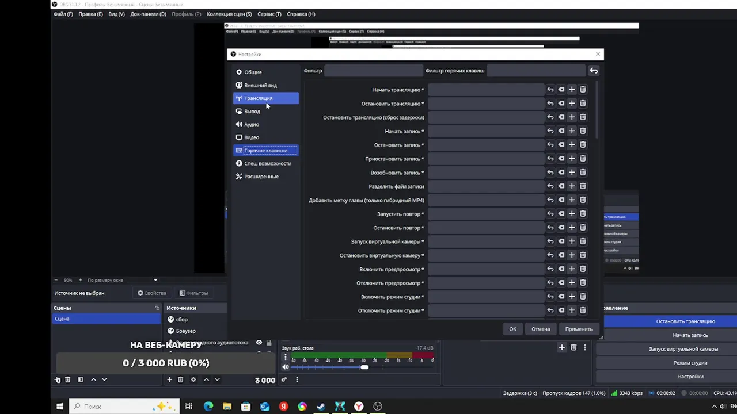This screenshot has width=737, height=414.
Task: Open Звук раб. стола three-dot options
Action: point(285,357)
